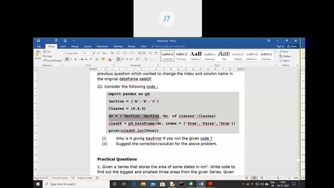334x188 pixels.
Task: Click Sign in link
Action: point(280,46)
